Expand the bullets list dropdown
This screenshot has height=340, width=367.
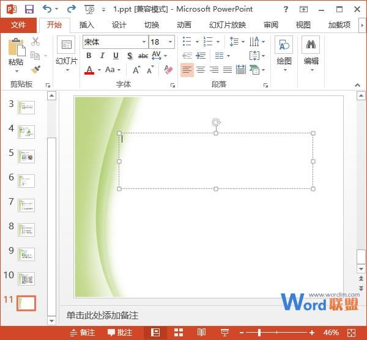click(x=197, y=42)
